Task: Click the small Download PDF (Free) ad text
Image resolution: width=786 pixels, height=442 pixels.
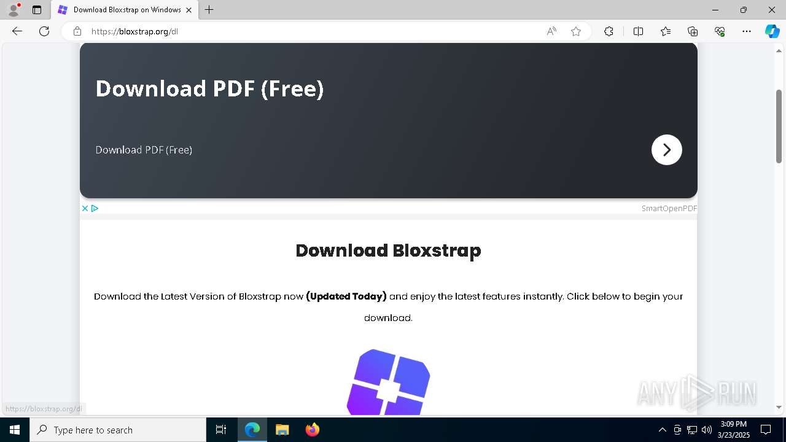Action: [x=144, y=150]
